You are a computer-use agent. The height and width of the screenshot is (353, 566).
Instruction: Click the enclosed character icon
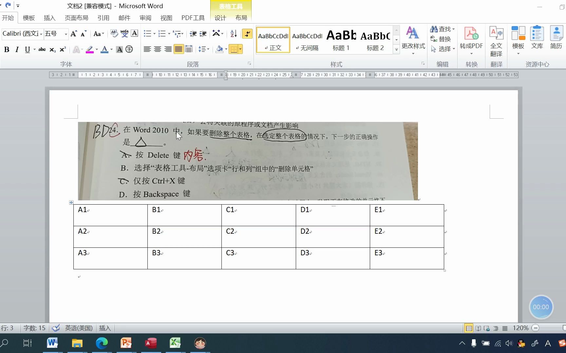[x=129, y=49]
